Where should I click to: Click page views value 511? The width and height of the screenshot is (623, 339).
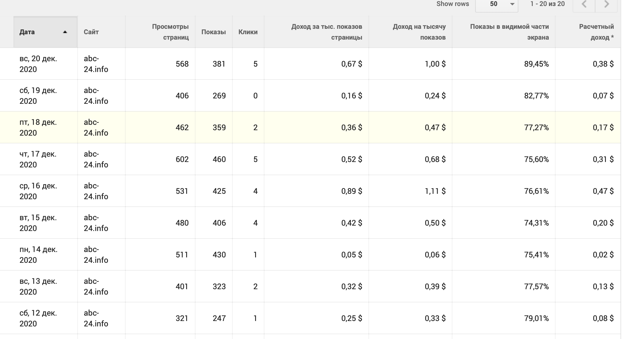[x=182, y=255]
